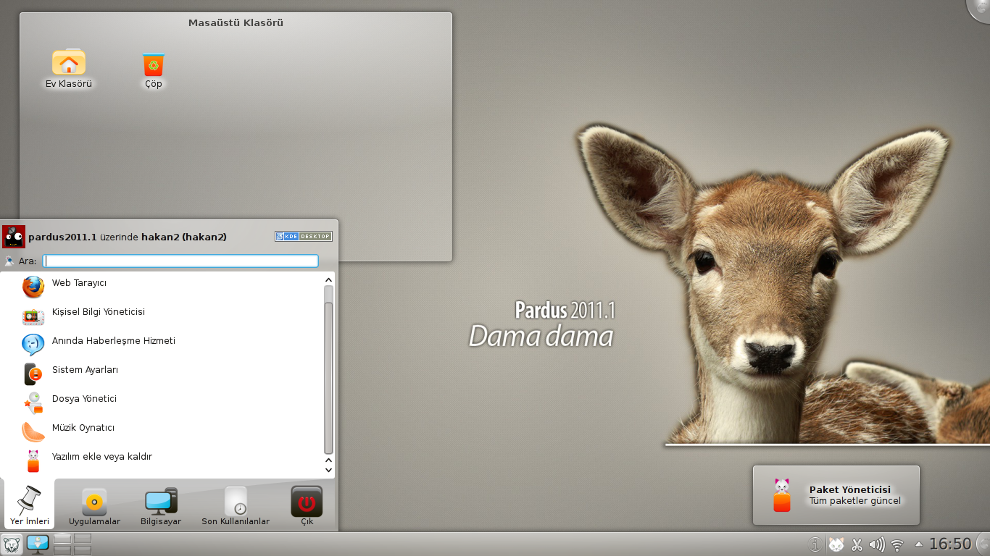The height and width of the screenshot is (556, 990).
Task: Switch to the Uygulamalar tab
Action: click(x=94, y=505)
